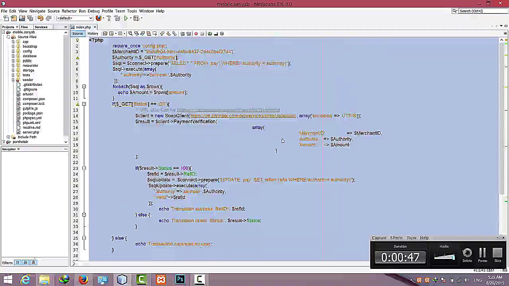Open Photoshop from the taskbar
The width and height of the screenshot is (509, 286).
point(180,280)
